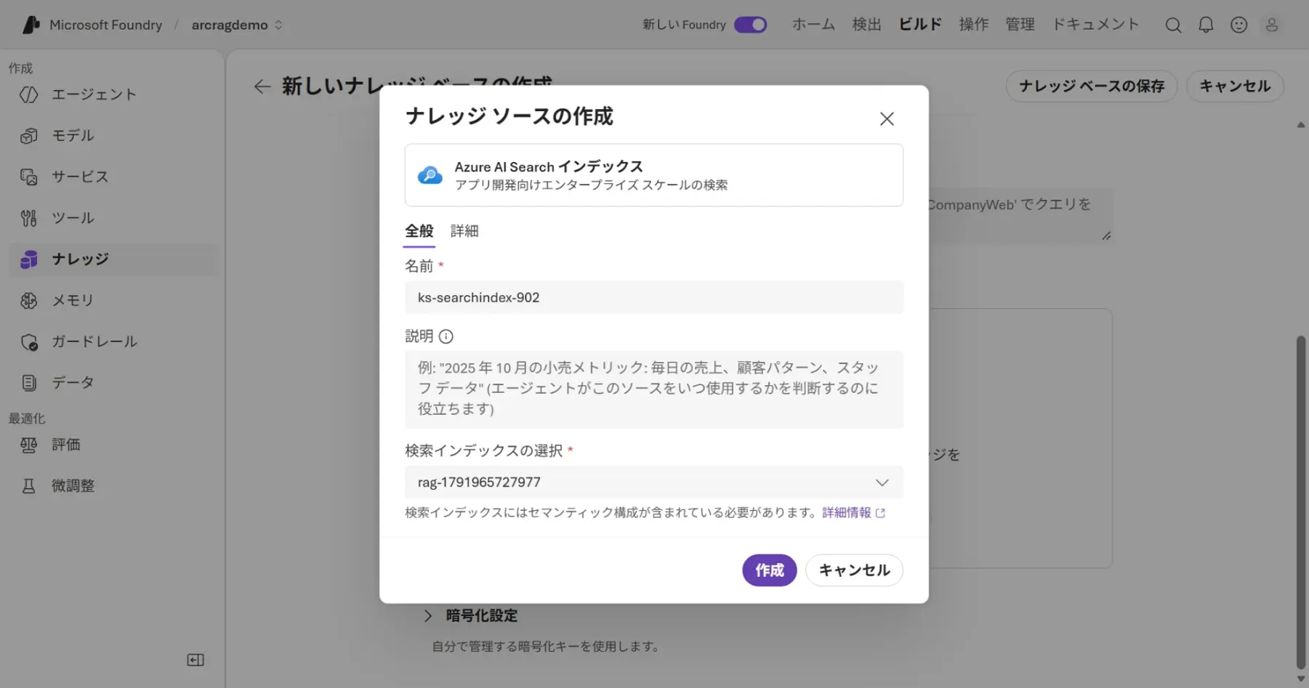The height and width of the screenshot is (688, 1309).
Task: Click the back arrow beside page title
Action: (262, 86)
